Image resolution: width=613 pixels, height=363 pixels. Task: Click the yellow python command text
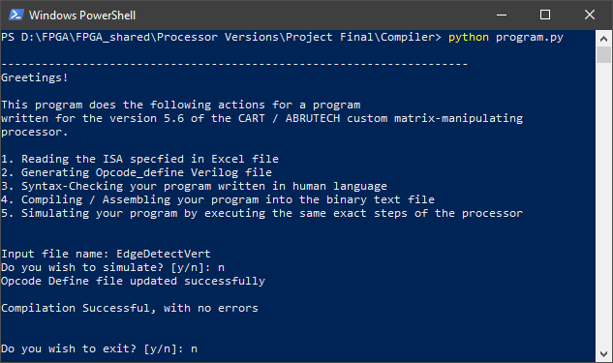point(469,37)
